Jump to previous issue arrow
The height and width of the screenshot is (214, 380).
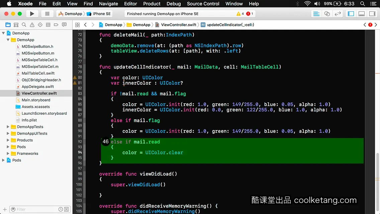(x=365, y=25)
